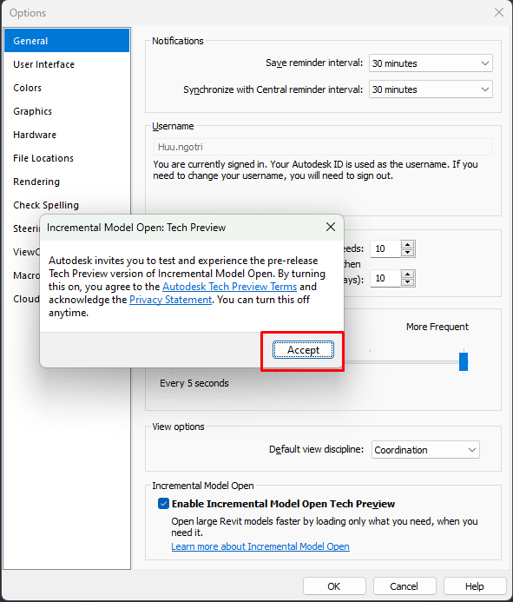Viewport: 513px width, 602px height.
Task: Close the Options window
Action: [499, 12]
